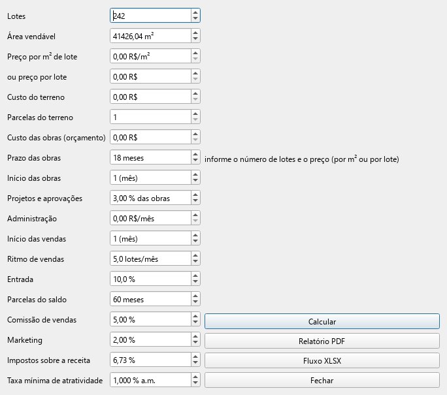
Task: Edit the Marketing percentage field
Action: click(x=150, y=340)
